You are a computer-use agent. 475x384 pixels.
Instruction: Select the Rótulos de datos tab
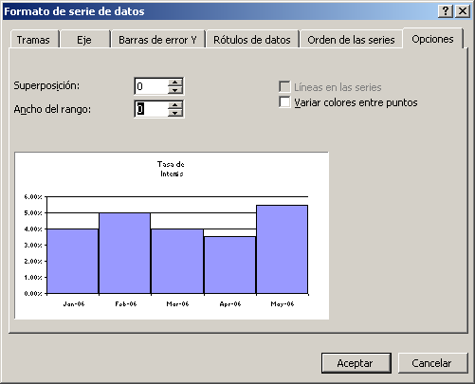[252, 40]
